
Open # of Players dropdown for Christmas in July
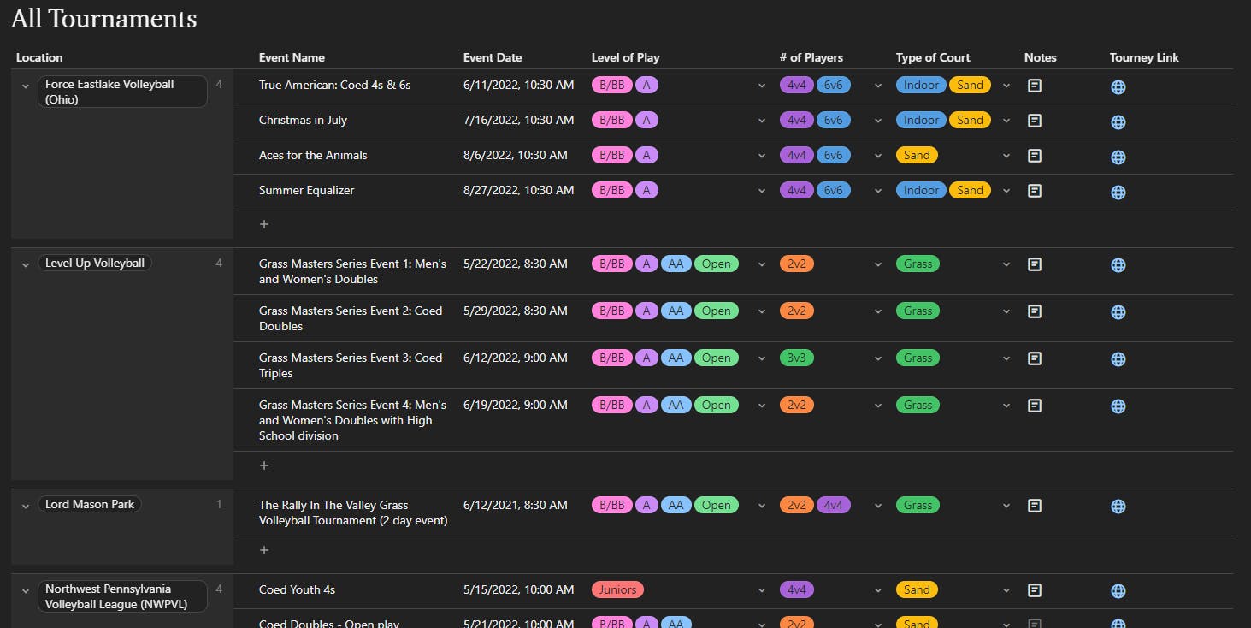pyautogui.click(x=878, y=121)
